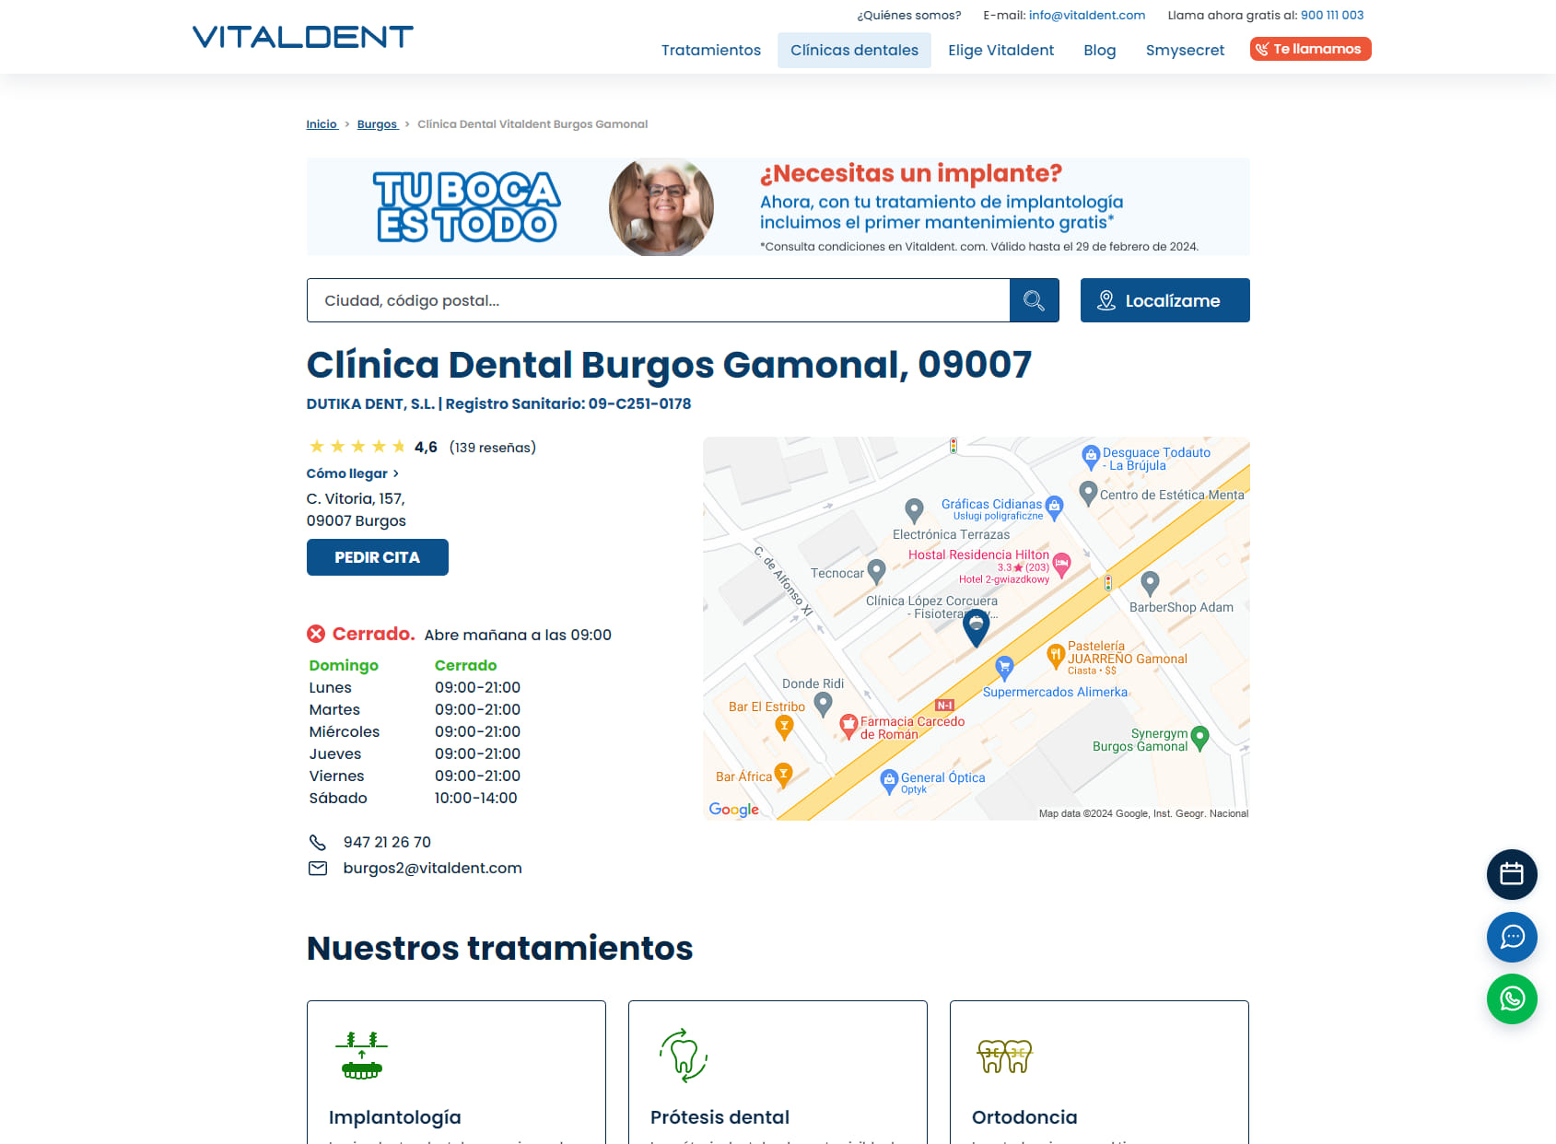Click the Registro Sanitario 09-C251-0178 text
This screenshot has height=1144, width=1556.
pyautogui.click(x=567, y=403)
